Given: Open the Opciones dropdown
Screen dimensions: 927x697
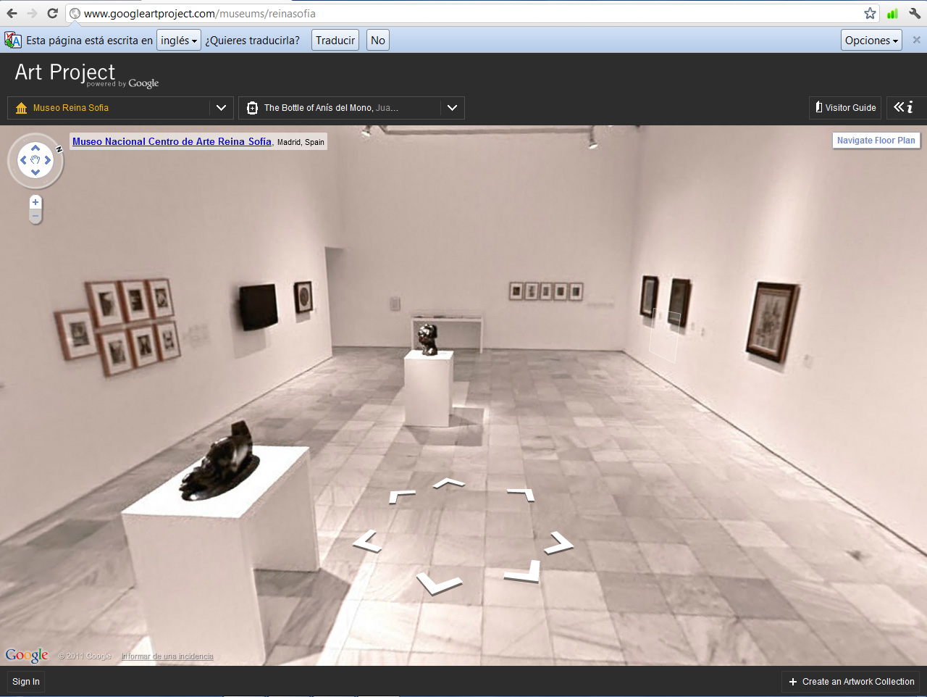Looking at the screenshot, I should tap(871, 40).
